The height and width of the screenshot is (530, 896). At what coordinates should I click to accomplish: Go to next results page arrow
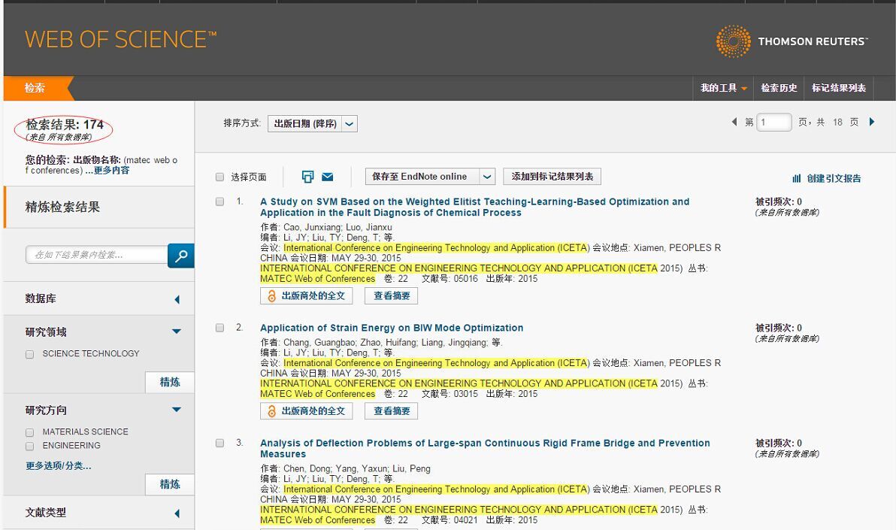(872, 122)
